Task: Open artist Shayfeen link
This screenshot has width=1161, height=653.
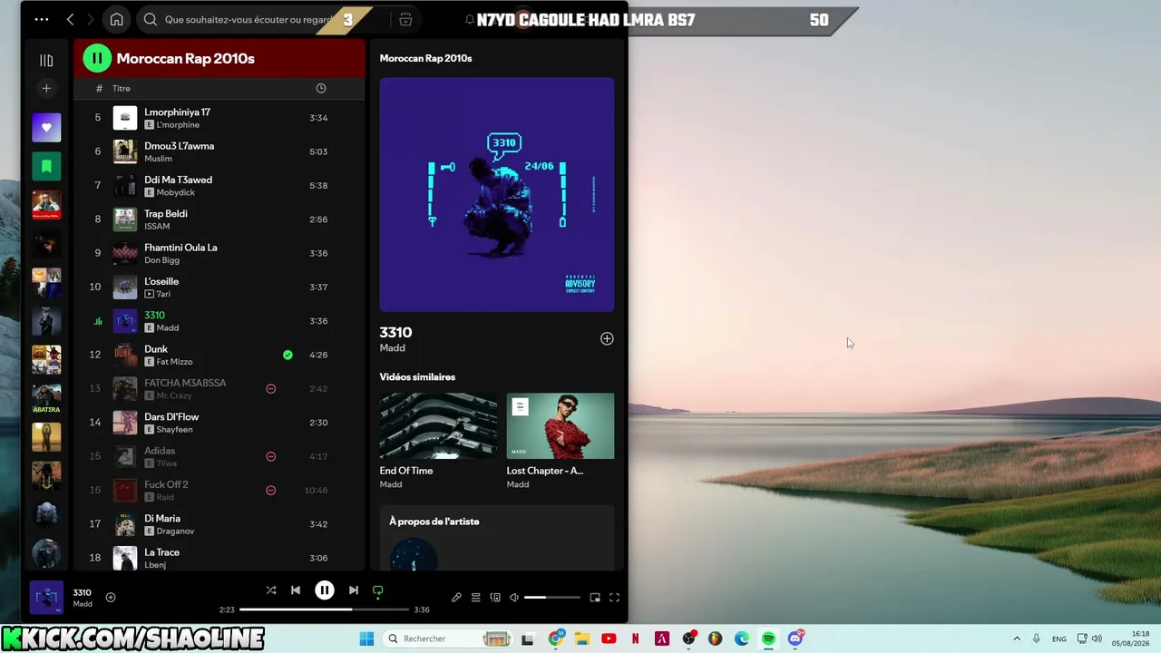Action: [174, 430]
